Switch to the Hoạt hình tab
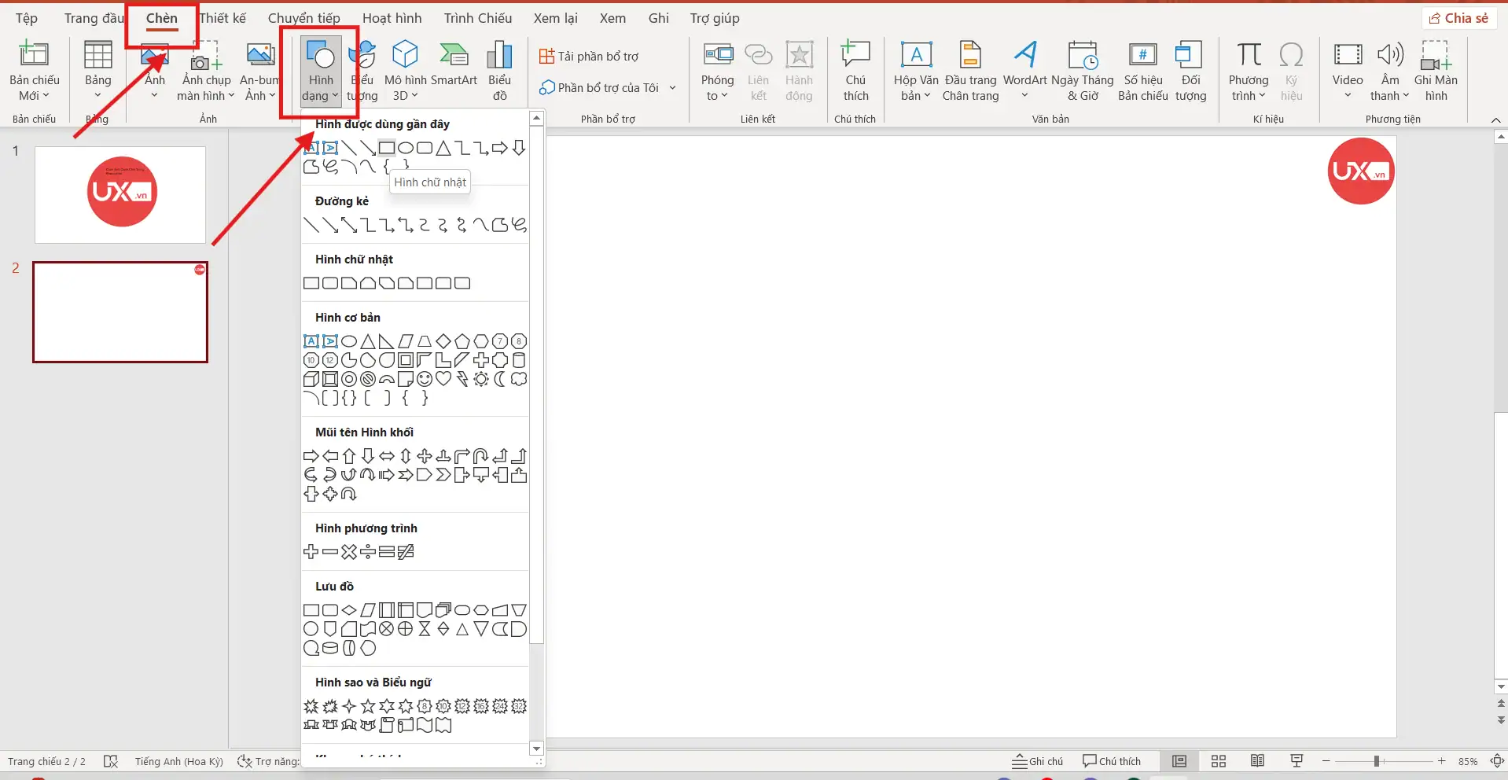 (392, 18)
